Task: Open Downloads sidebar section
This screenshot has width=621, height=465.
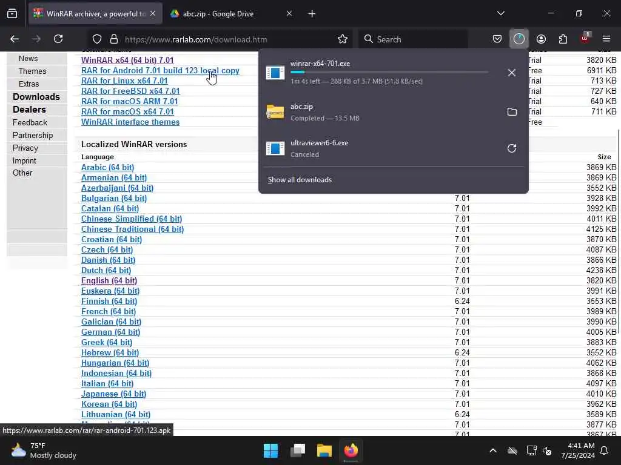Action: tap(36, 97)
